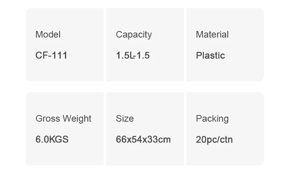
Task: Click the Gross Weight heading
Action: 63,119
